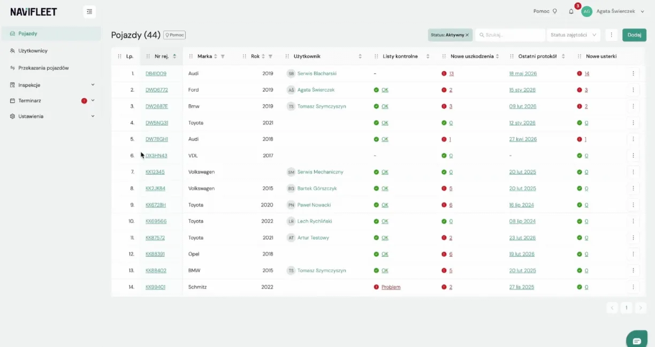Click the Szukaj search field

click(510, 35)
